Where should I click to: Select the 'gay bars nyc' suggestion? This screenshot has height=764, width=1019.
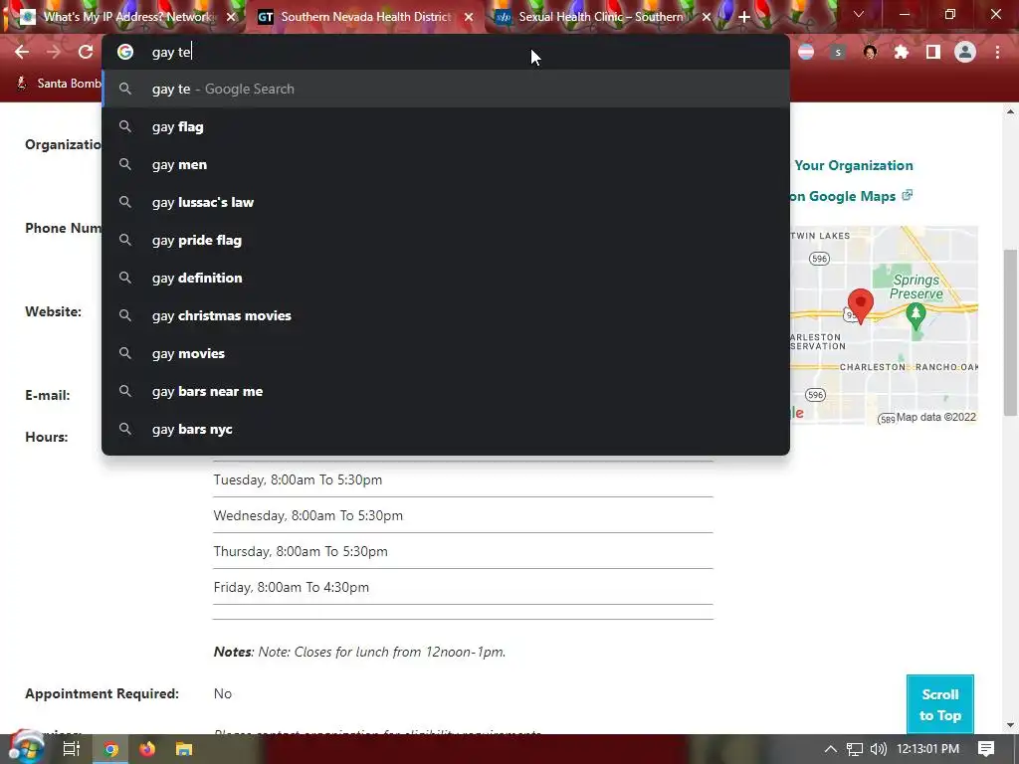coord(446,429)
